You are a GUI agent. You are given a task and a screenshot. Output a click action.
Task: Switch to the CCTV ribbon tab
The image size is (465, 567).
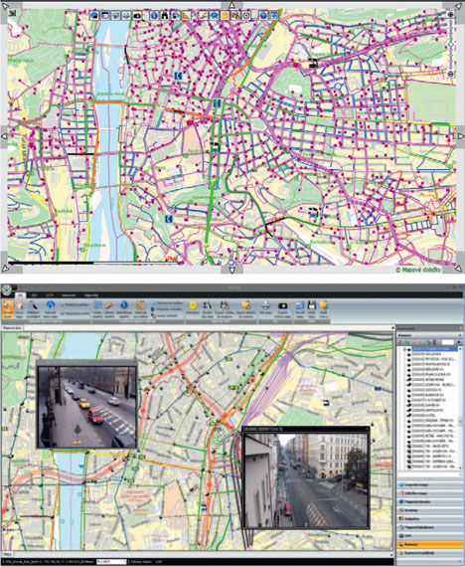tap(49, 295)
